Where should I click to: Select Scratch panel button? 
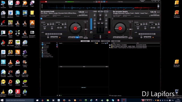pyautogui.click(x=106, y=11)
